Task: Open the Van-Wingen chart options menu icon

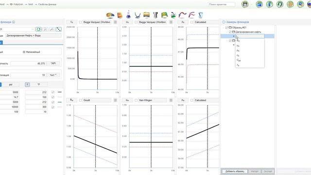Action: (x=171, y=100)
